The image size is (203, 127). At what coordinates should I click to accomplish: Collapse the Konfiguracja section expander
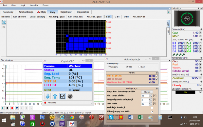[157, 88]
